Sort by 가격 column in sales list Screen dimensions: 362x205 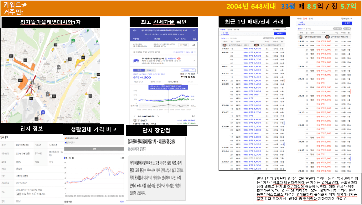coord(252,42)
